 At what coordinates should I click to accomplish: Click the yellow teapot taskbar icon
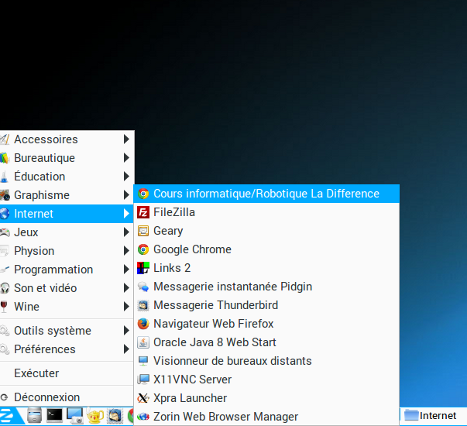tap(95, 415)
